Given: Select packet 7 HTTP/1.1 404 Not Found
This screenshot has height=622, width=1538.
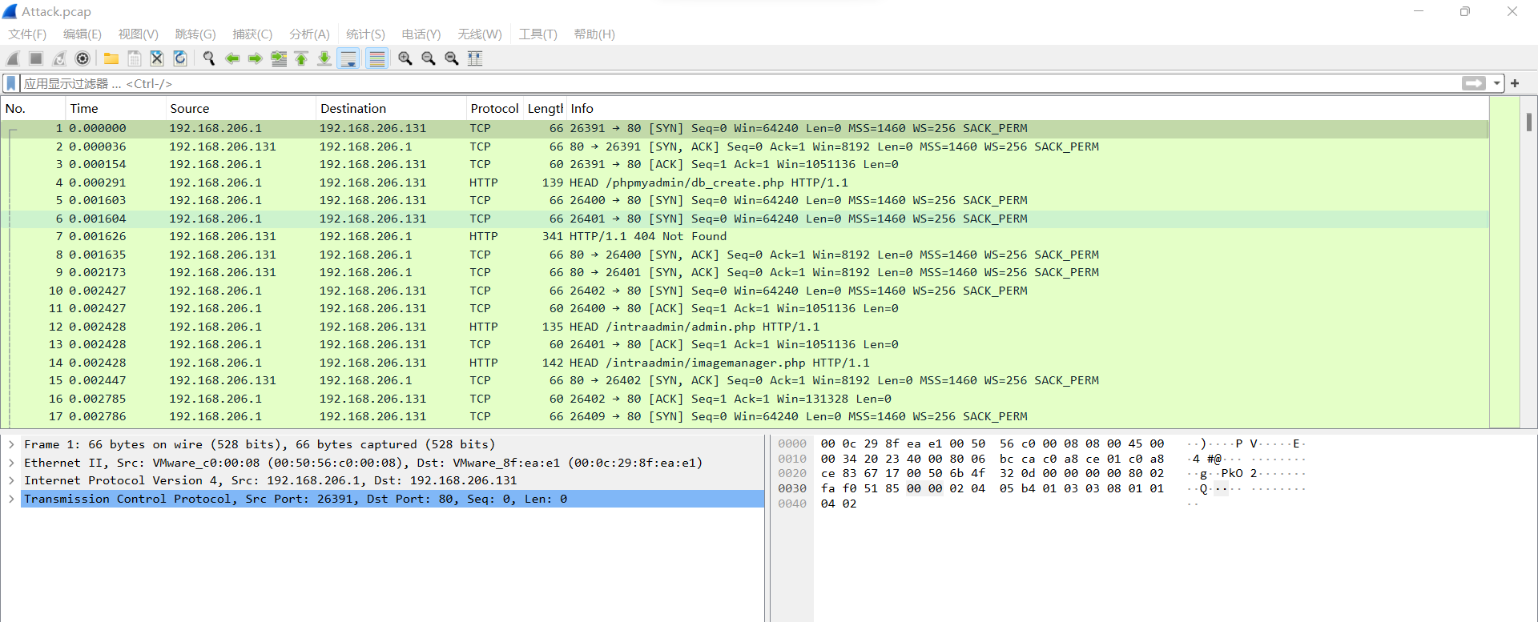Looking at the screenshot, I should [x=745, y=236].
